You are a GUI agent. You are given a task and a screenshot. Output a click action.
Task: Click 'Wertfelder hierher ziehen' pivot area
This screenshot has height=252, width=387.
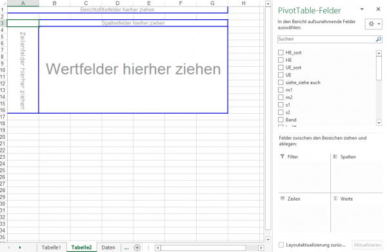(x=134, y=69)
